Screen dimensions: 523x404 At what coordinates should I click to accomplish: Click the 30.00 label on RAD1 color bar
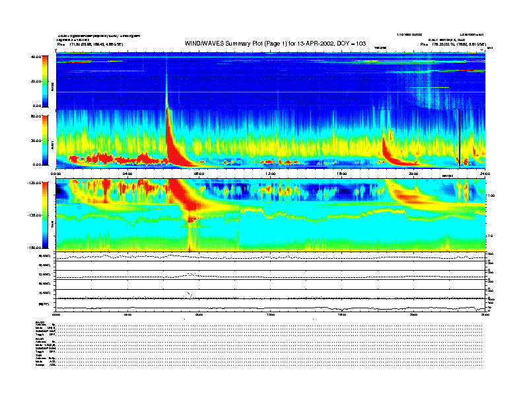coord(36,141)
